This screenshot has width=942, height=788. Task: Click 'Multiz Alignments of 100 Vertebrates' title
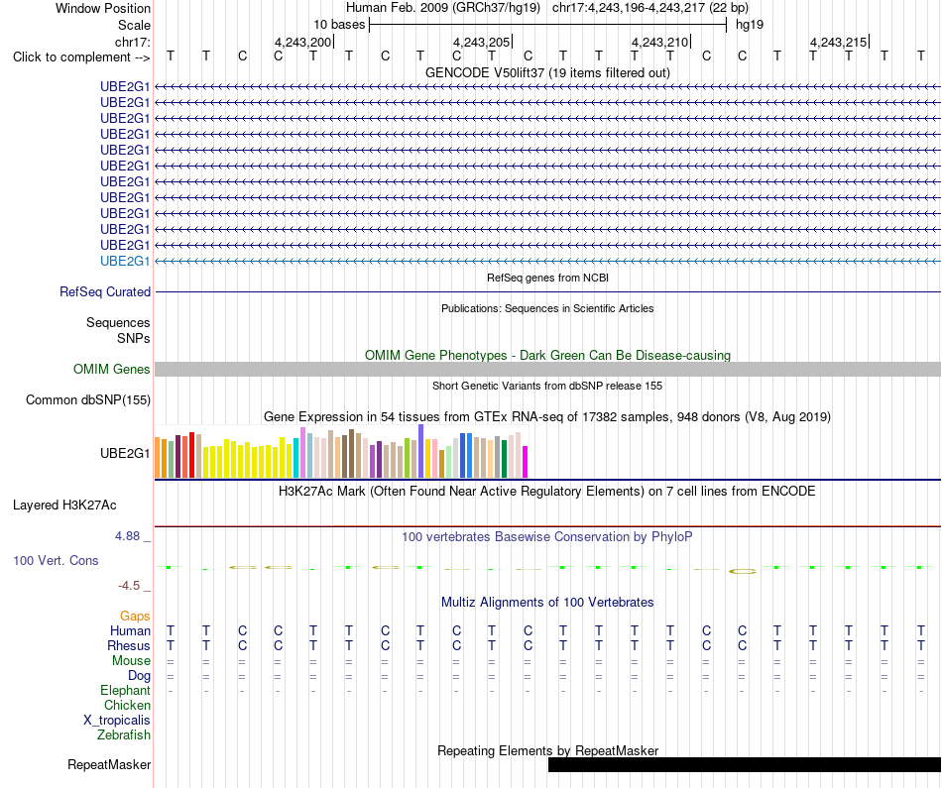pyautogui.click(x=547, y=603)
